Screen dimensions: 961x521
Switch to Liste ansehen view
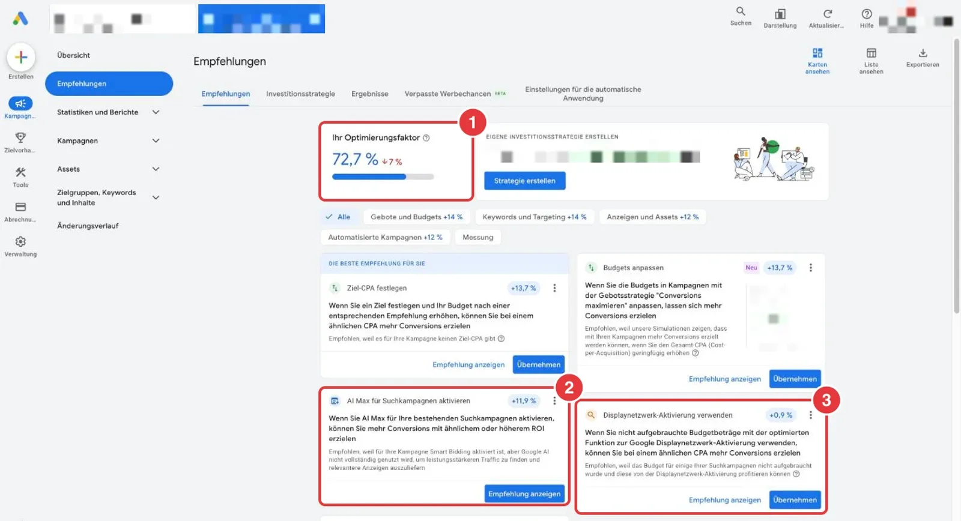(x=871, y=60)
